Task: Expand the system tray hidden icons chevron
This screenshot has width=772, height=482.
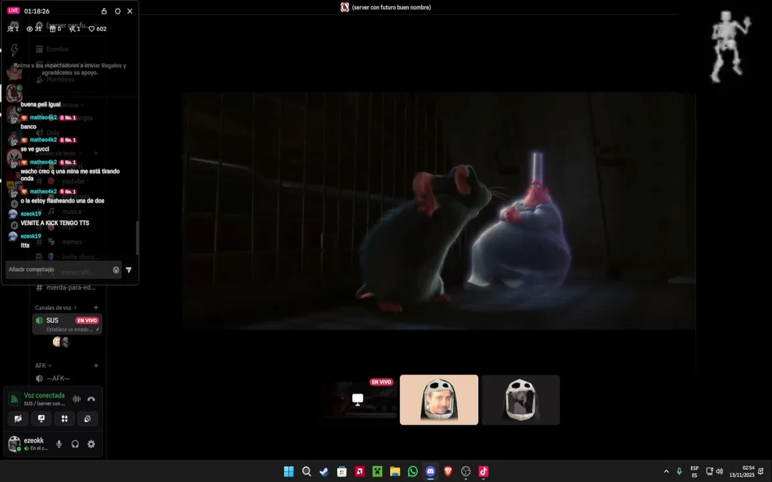Action: (x=666, y=472)
